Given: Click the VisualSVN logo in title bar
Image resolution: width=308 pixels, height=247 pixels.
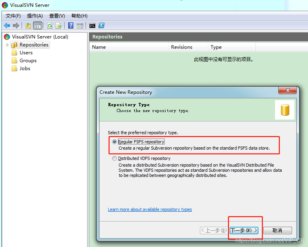Looking at the screenshot, I should click(5, 5).
